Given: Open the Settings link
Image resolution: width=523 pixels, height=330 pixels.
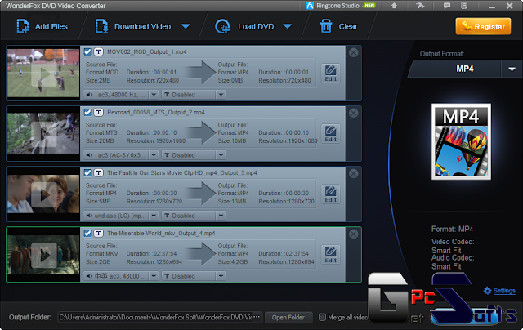Looking at the screenshot, I should pyautogui.click(x=504, y=291).
